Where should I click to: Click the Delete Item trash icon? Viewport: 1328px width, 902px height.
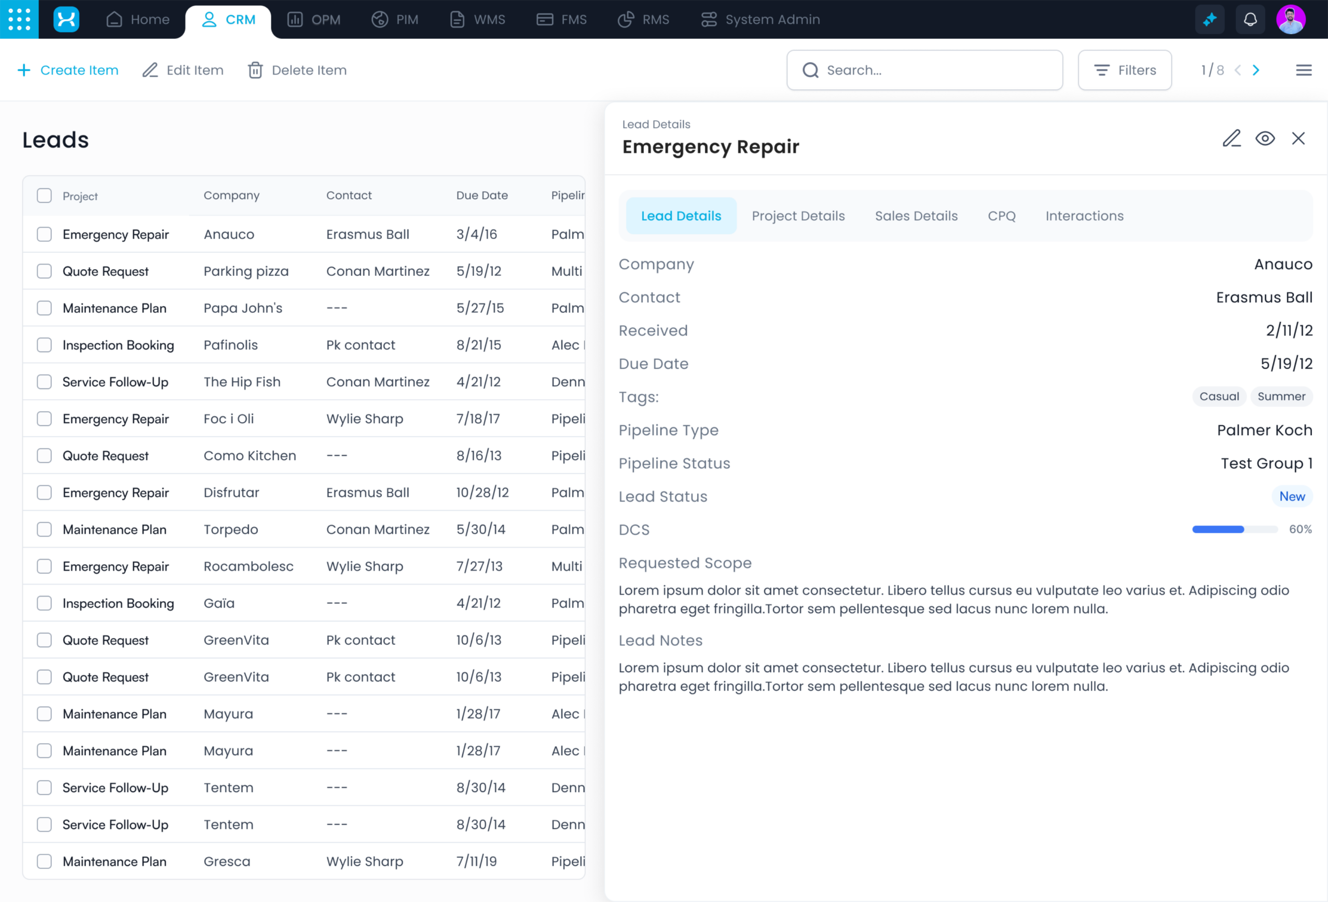255,70
